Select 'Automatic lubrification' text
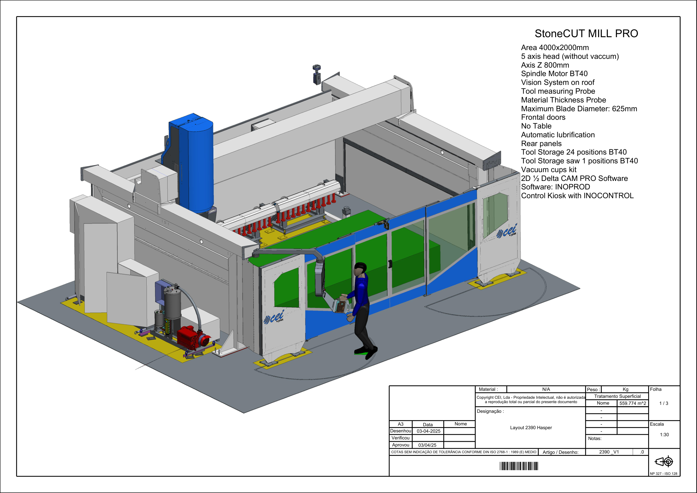Viewport: 697px width, 493px height. pos(558,135)
